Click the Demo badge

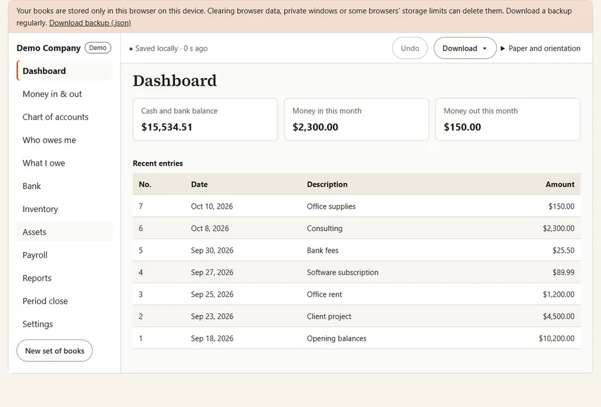[x=98, y=48]
